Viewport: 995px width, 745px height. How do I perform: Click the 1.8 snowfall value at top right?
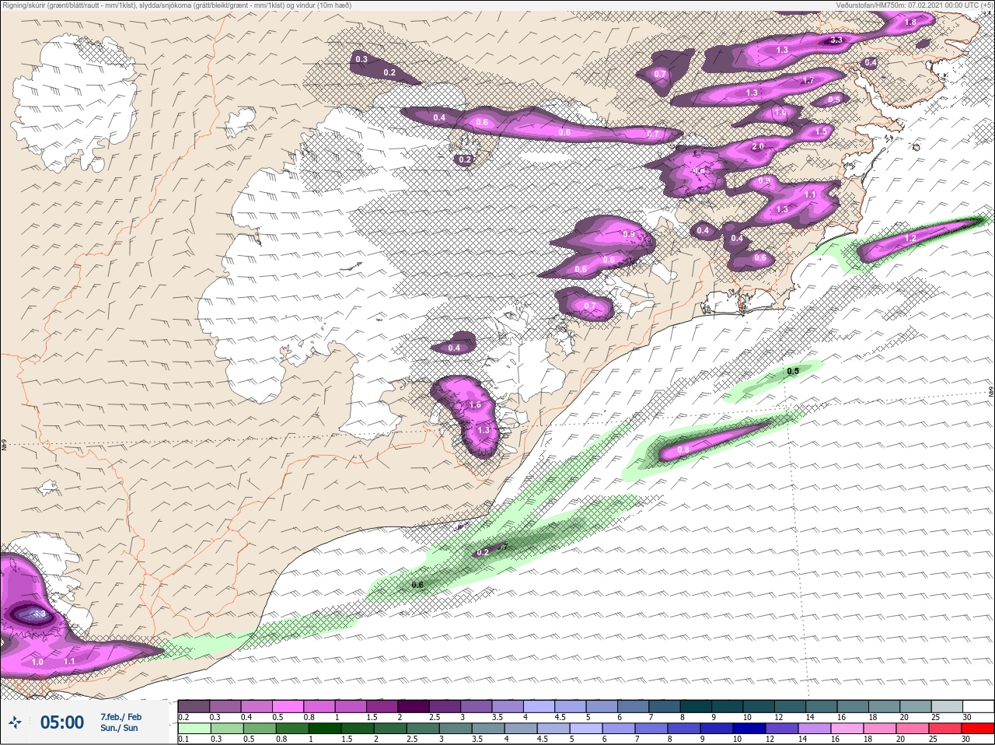coord(910,23)
